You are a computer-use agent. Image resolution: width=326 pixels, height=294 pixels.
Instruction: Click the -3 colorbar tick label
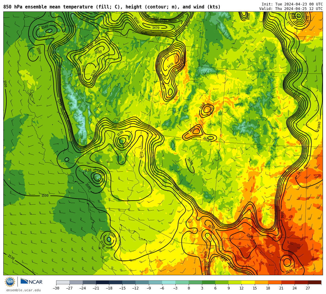[x=175, y=288]
